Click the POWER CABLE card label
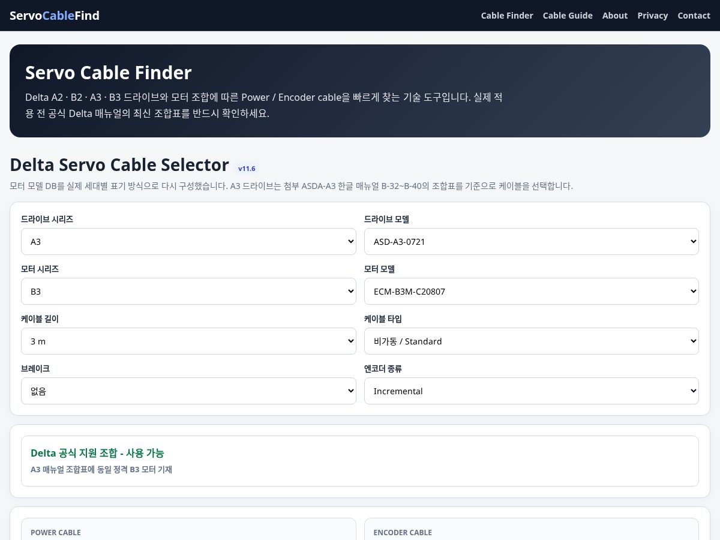This screenshot has width=720, height=540. 56,533
